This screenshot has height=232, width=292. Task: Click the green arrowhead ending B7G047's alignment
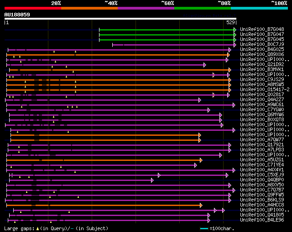point(235,35)
